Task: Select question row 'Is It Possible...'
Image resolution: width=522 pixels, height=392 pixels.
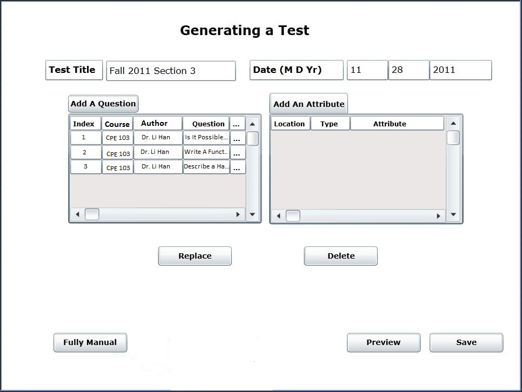Action: click(x=206, y=138)
